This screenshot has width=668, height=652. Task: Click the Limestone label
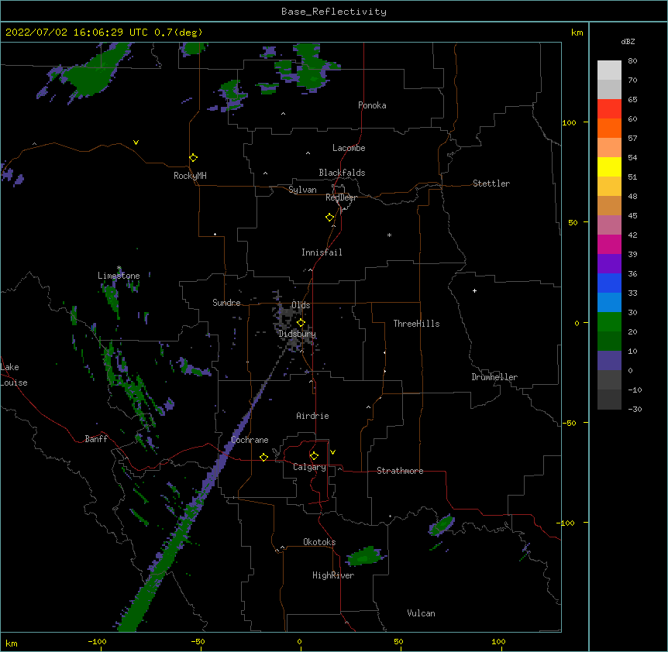119,276
